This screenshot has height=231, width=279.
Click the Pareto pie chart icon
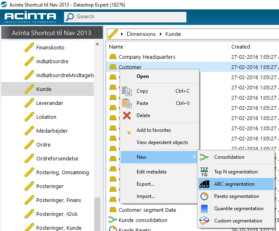pos(204,196)
